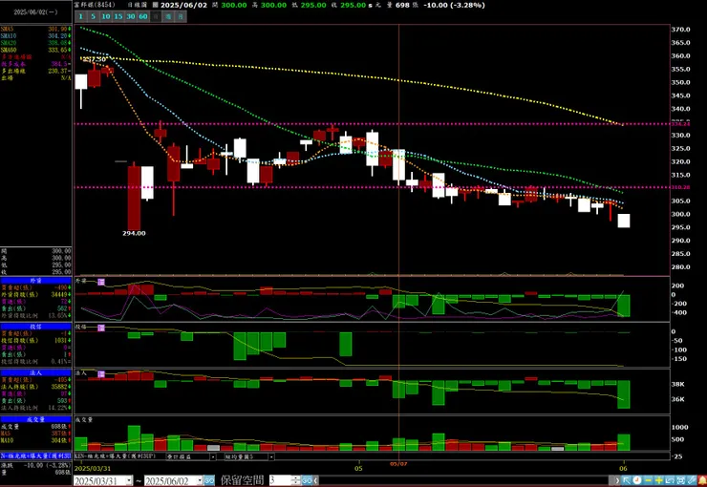Viewport: 707px width, 487px height.
Task: Select the 15-minute period button
Action: (118, 16)
